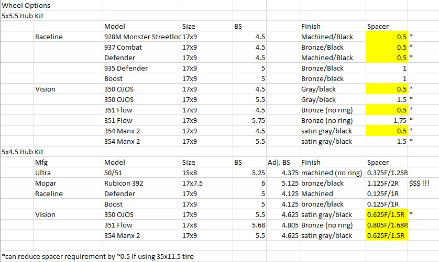Click the 4.805 adjusted backspacing cell
Image resolution: width=439 pixels, height=262 pixels.
pos(283,225)
